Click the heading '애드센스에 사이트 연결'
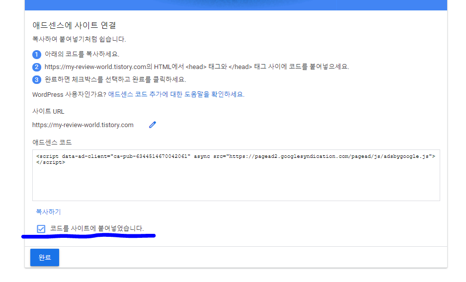Image resolution: width=466 pixels, height=282 pixels. [x=74, y=25]
